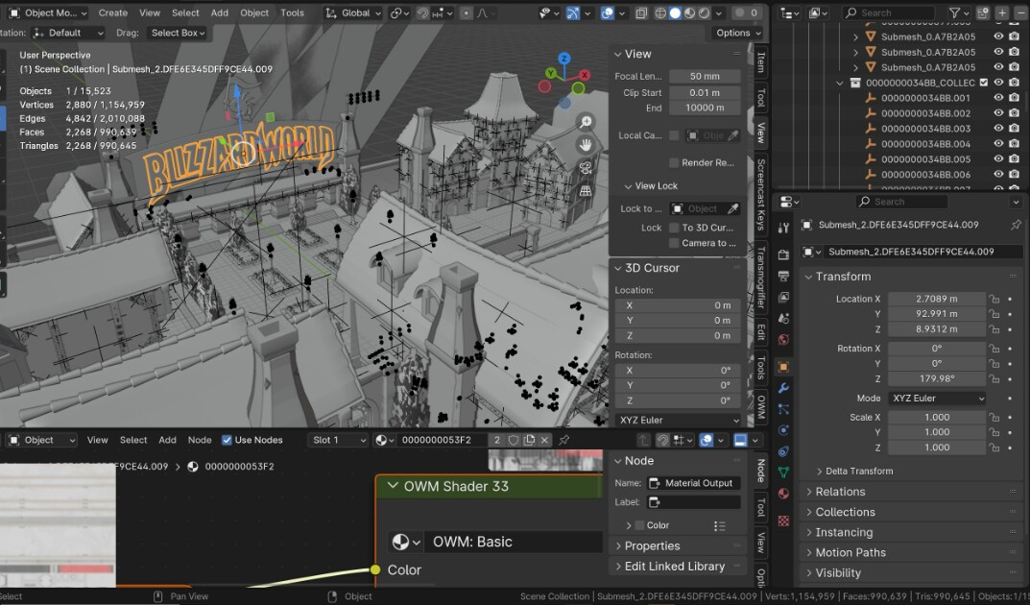Toggle snapping magnet icon in 3D viewport header

coord(423,13)
